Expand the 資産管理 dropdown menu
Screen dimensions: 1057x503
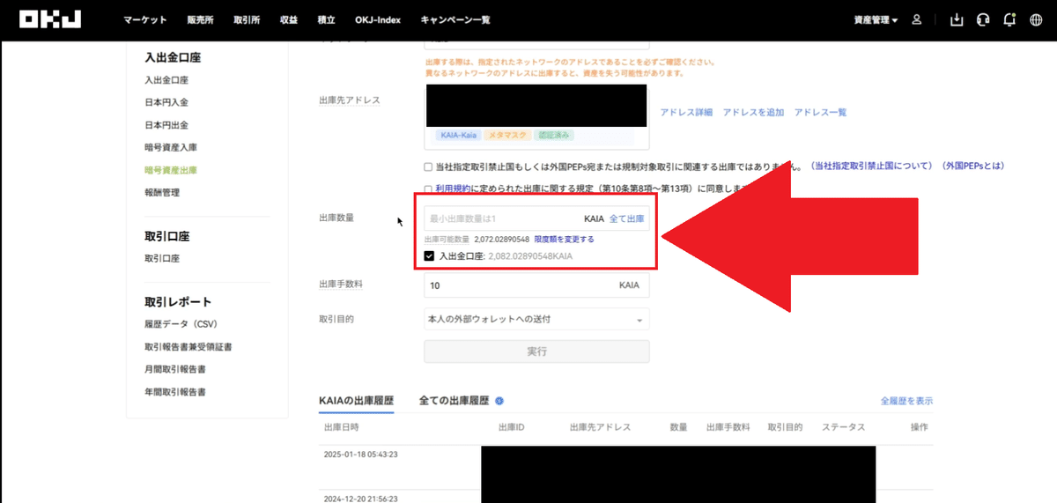tap(876, 19)
